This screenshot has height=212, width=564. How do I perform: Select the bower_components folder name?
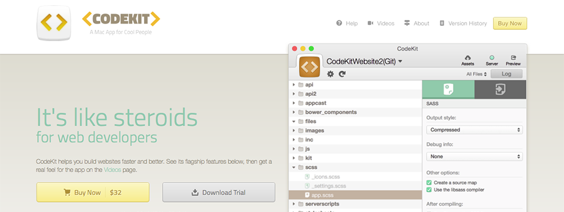point(331,112)
